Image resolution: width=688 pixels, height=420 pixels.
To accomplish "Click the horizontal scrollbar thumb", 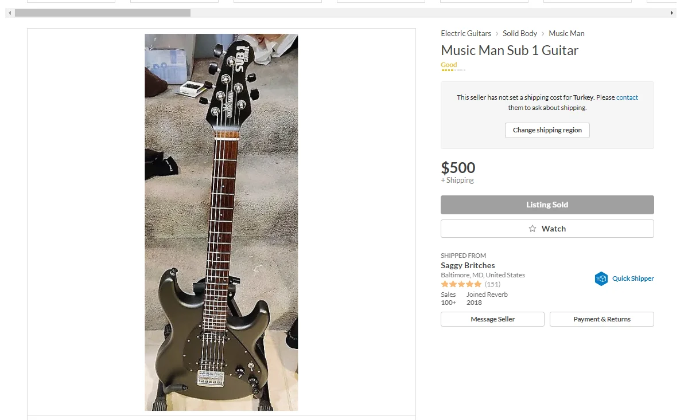I will (103, 13).
